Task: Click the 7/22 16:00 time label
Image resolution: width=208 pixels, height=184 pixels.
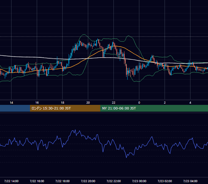Action: point(37,181)
